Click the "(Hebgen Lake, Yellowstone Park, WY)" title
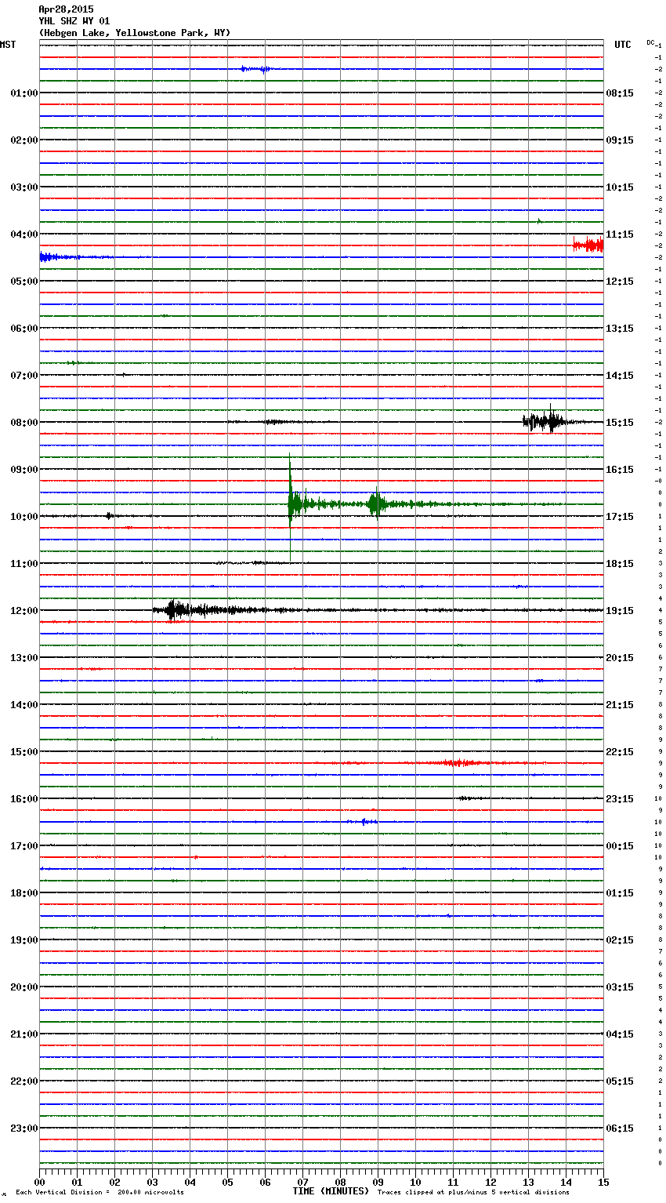The height and width of the screenshot is (1203, 666). 135,33
